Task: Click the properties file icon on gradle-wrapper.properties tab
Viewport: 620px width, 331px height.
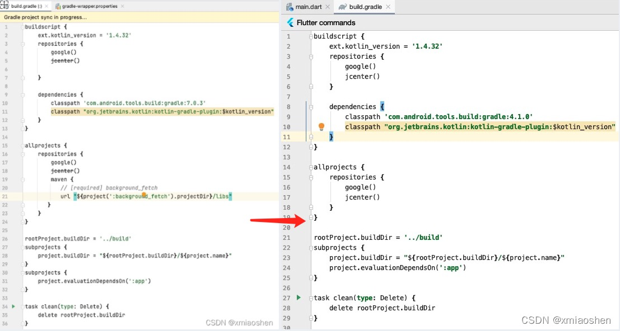Action: (x=59, y=4)
